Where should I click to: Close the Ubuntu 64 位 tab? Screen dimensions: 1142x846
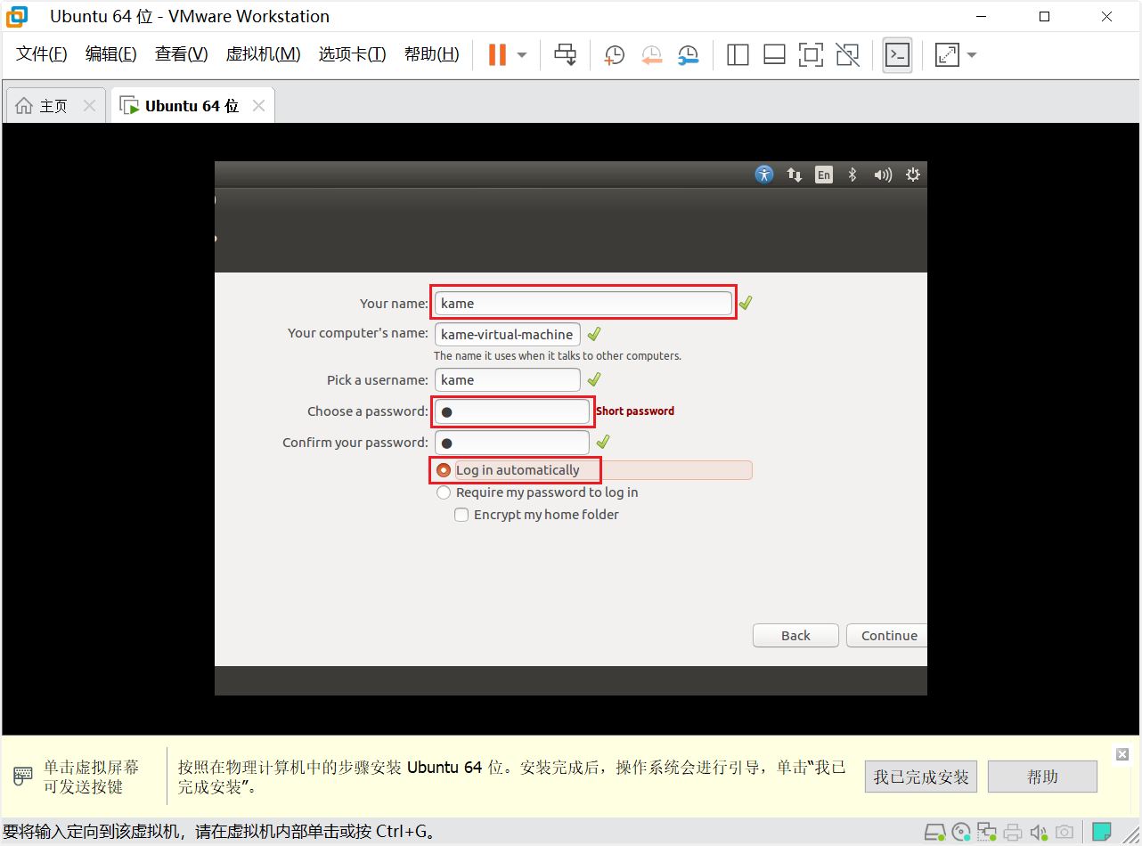click(x=258, y=106)
